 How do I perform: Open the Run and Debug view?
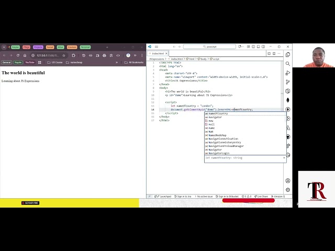tap(288, 73)
